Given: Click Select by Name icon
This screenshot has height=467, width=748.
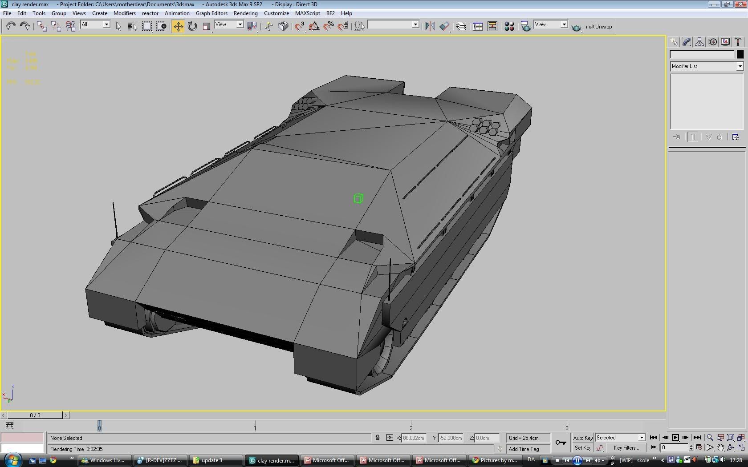Looking at the screenshot, I should [132, 26].
